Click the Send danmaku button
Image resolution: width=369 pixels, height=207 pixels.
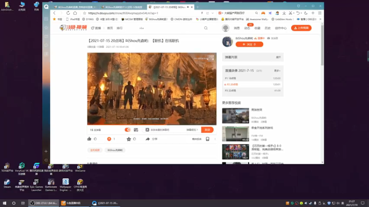click(x=207, y=130)
